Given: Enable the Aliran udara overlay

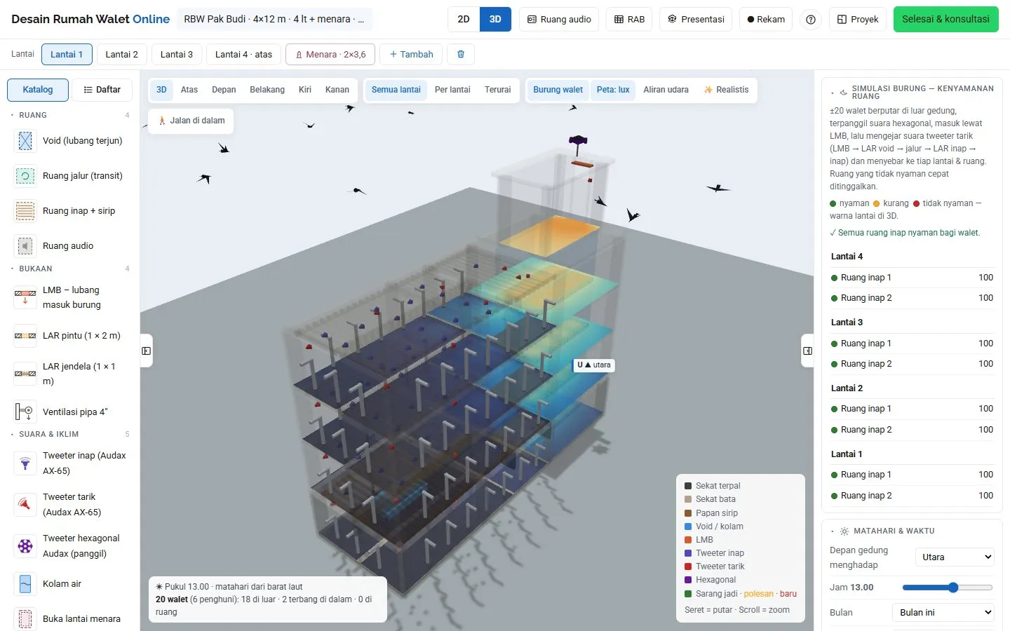Looking at the screenshot, I should 666,90.
